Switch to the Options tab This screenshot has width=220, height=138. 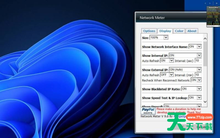[x=149, y=31]
